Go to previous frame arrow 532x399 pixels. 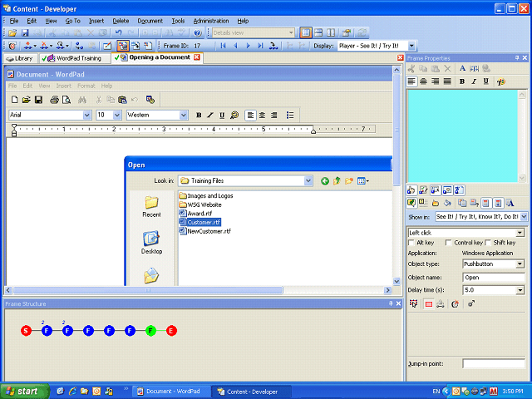point(235,46)
